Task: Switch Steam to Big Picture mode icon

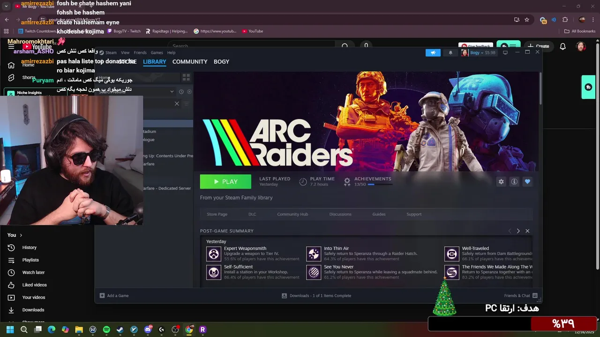Action: coord(505,52)
